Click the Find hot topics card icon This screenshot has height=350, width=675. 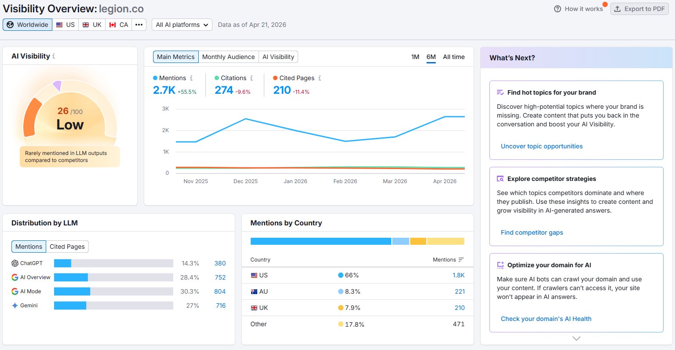(x=500, y=92)
